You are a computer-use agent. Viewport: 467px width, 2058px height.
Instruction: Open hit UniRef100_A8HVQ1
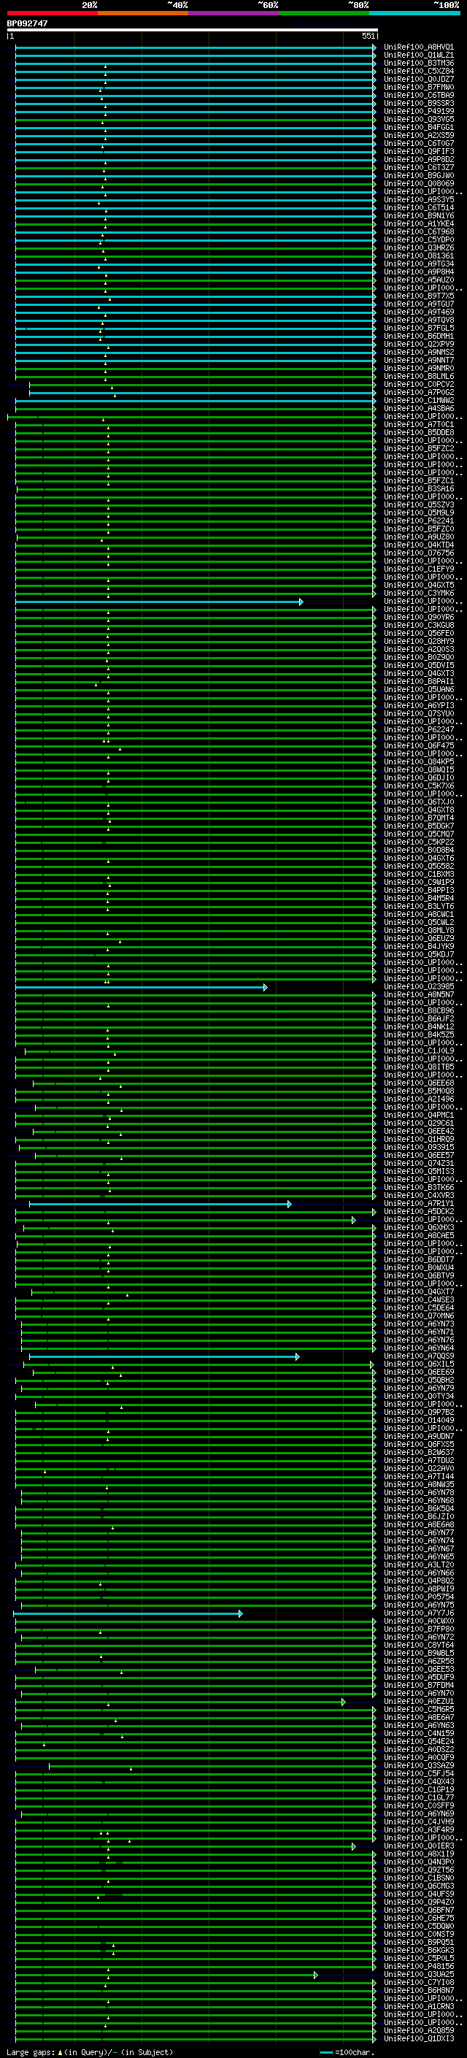(419, 47)
